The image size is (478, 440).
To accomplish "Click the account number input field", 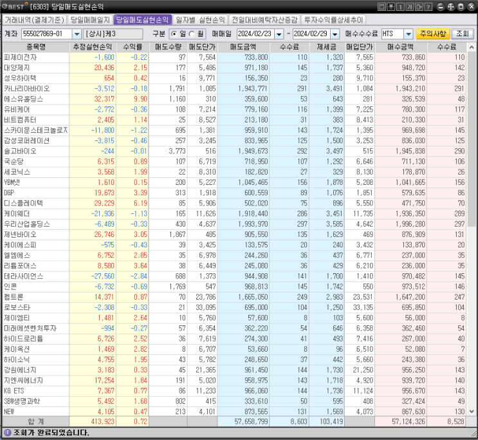I will click(x=47, y=34).
